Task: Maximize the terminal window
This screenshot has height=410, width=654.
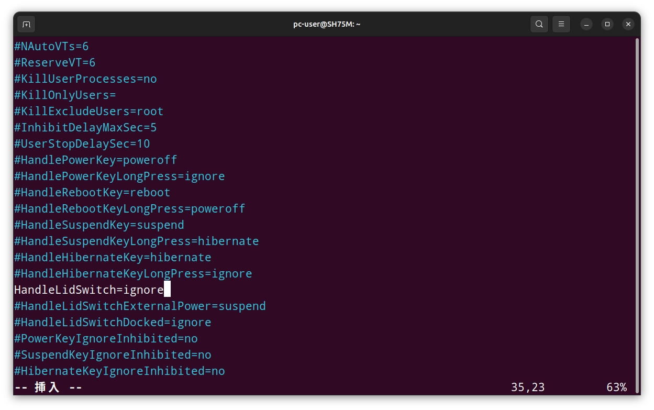Action: (607, 24)
